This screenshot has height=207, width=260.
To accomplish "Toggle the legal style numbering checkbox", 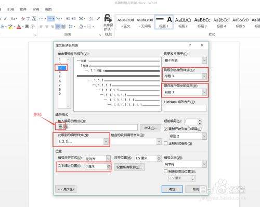I will [165, 143].
